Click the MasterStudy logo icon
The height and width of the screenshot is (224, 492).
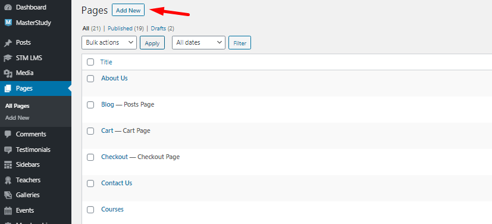[x=8, y=23]
